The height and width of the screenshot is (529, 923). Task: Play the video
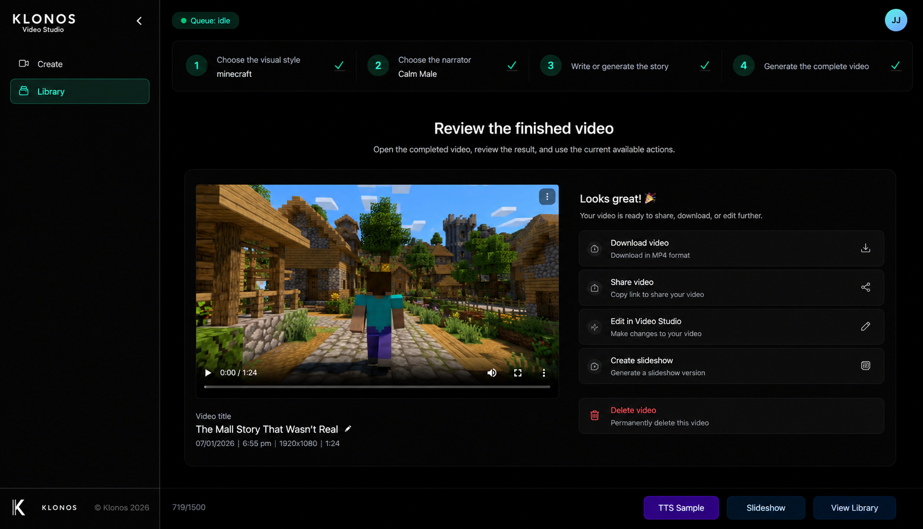(208, 373)
